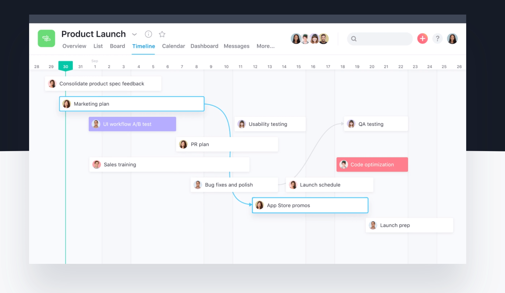Click today's date marker on the timeline
The height and width of the screenshot is (293, 505).
click(x=65, y=66)
